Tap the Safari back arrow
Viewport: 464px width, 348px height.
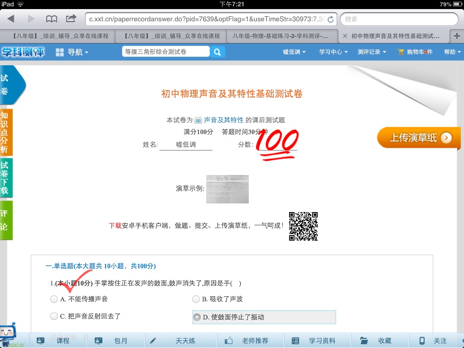pos(11,19)
